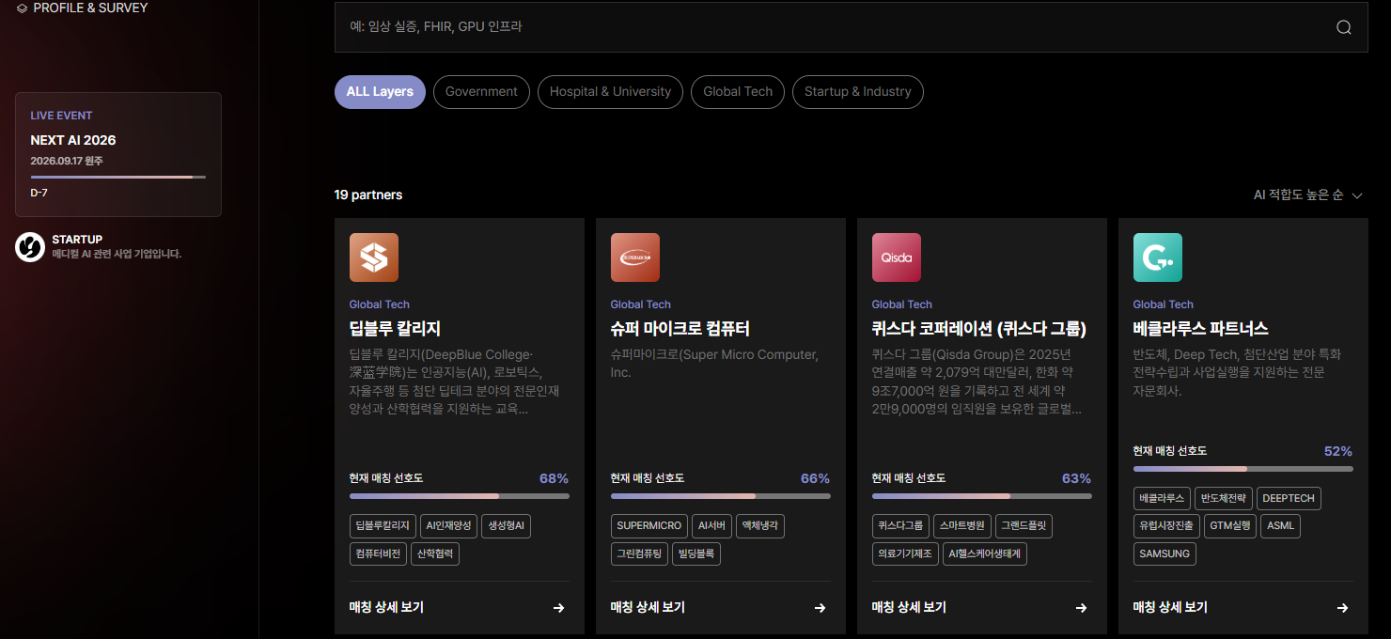Click arrow icon on 퀴스다 코퍼레이션 card
The width and height of the screenshot is (1391, 639).
(x=1081, y=608)
